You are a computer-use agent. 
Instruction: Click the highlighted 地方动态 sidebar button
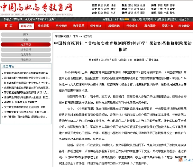tap(26, 44)
